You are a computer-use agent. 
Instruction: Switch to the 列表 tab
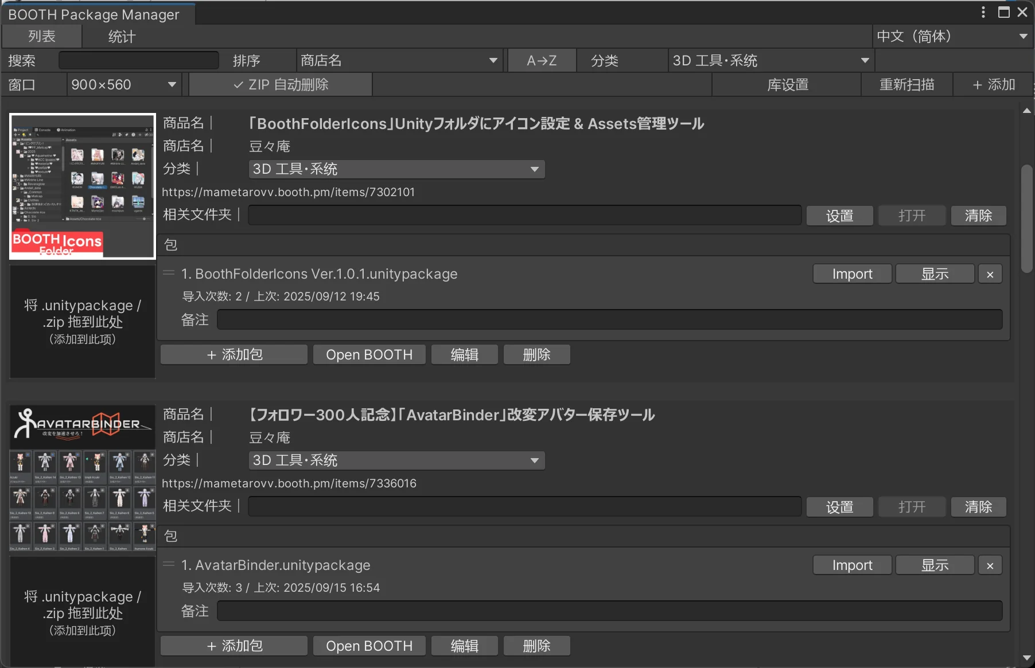(42, 36)
